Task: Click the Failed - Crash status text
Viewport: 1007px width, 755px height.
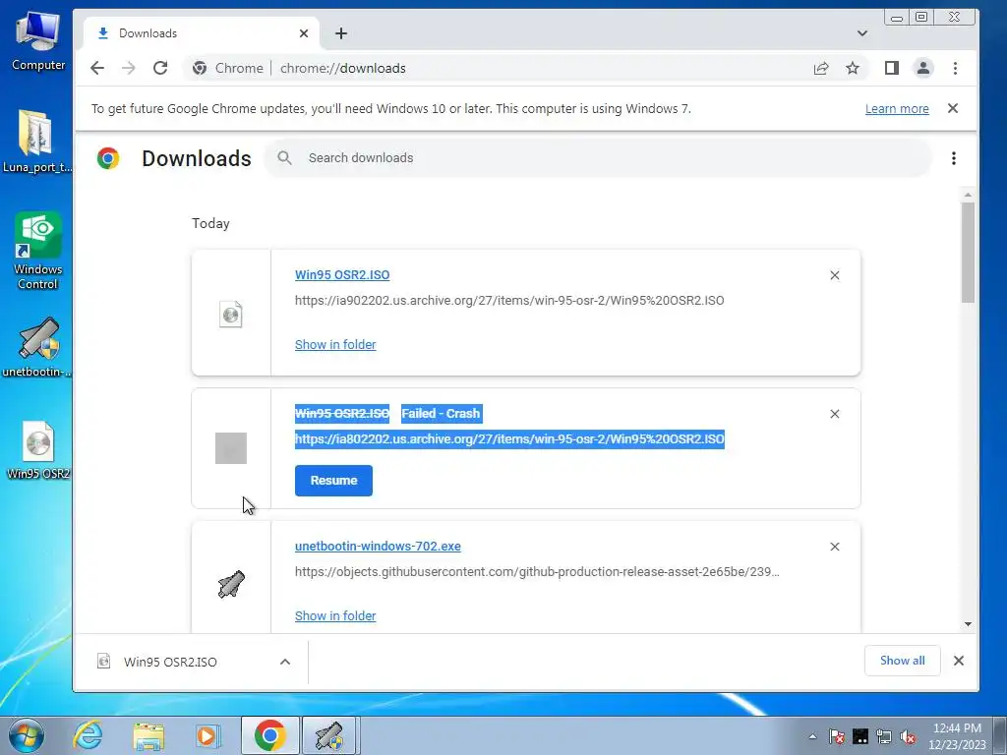Action: (441, 414)
